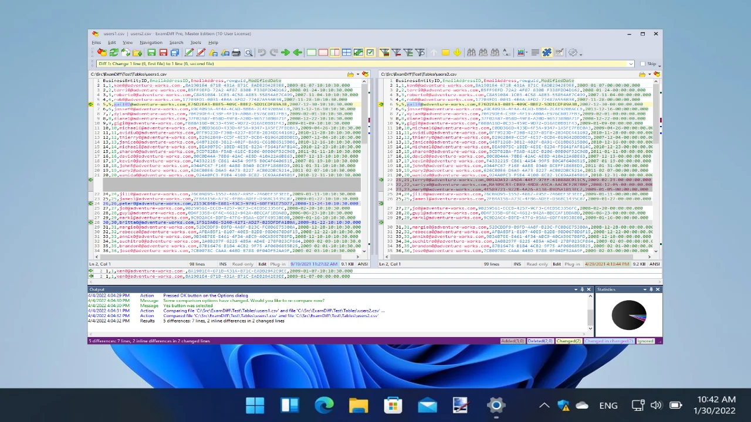Screen dimensions: 751x422
Task: Toggle the checkmark icon after synchronized scrolling
Action: click(370, 53)
